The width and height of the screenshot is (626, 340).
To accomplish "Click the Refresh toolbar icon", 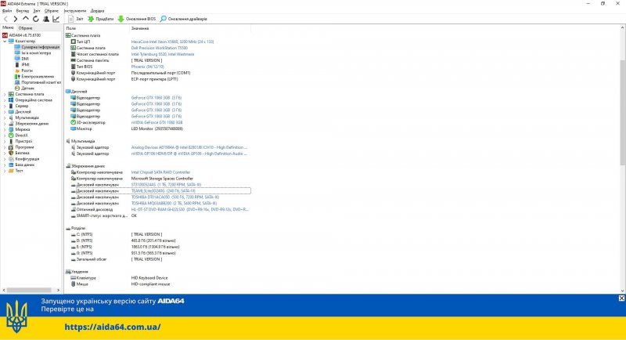I will (35, 18).
